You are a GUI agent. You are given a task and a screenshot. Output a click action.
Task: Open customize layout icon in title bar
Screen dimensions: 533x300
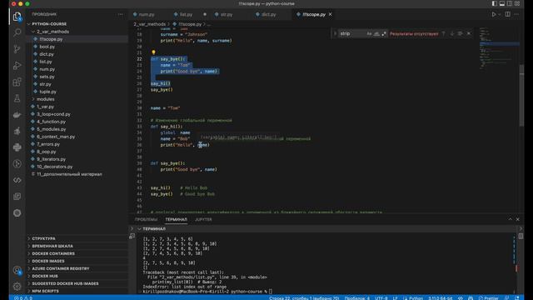coord(517,3)
